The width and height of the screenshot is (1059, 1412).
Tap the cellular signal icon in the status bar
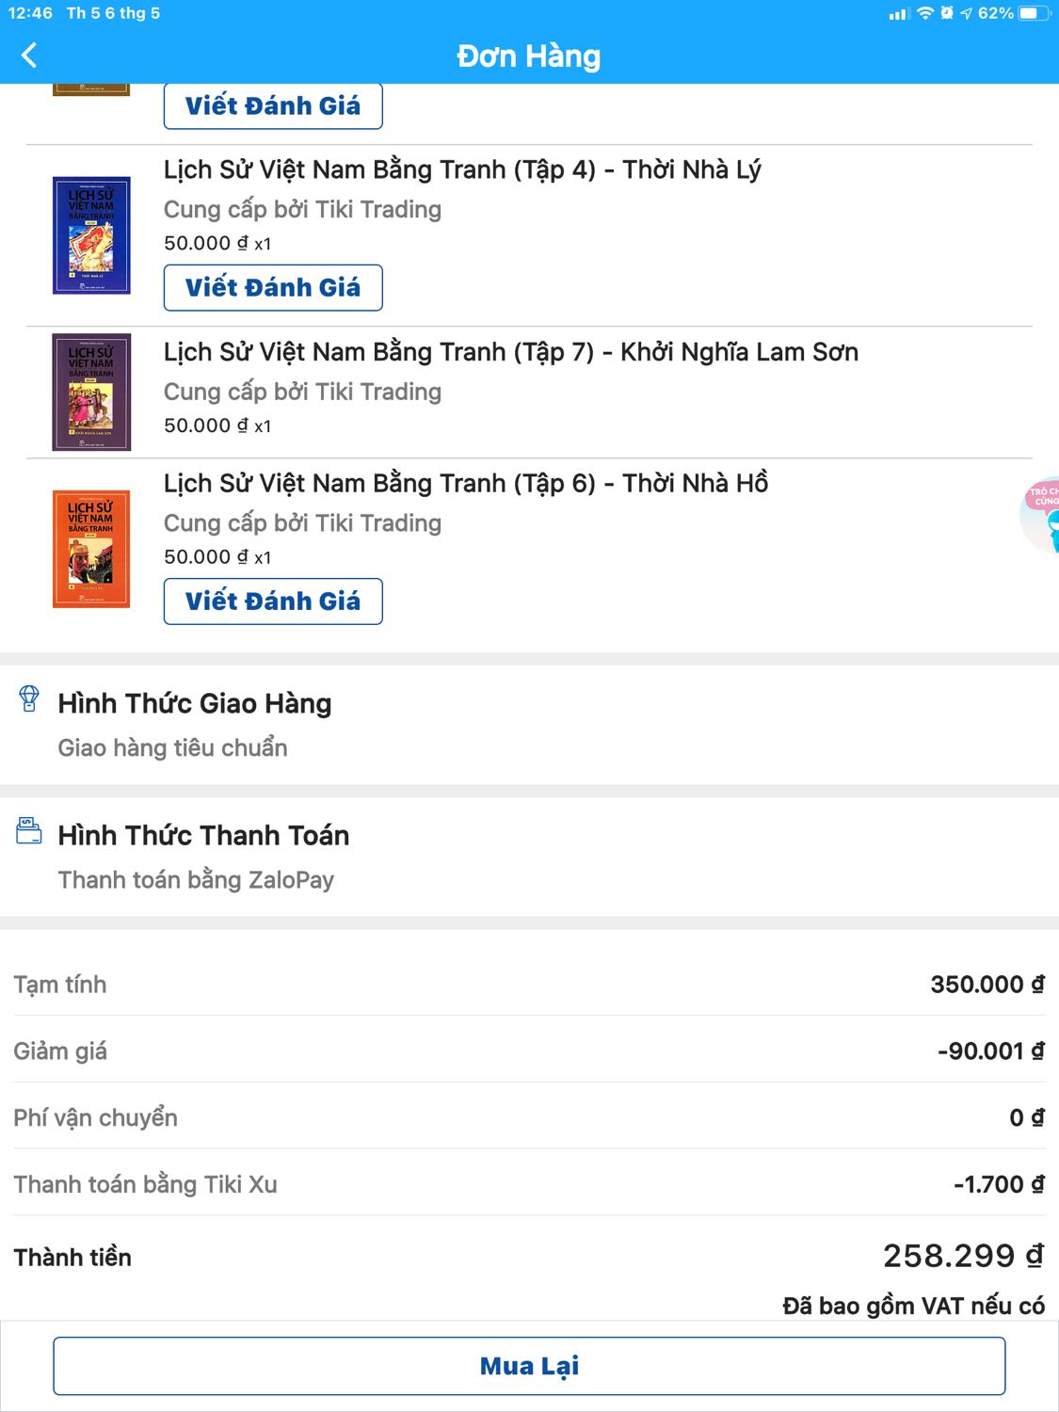(901, 12)
